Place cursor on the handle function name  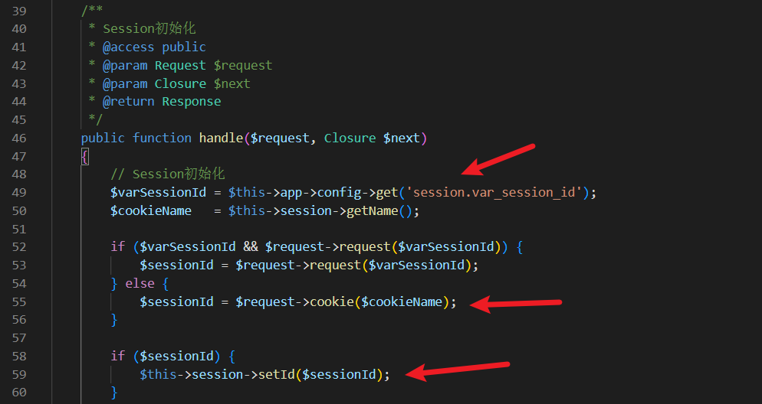coord(221,138)
